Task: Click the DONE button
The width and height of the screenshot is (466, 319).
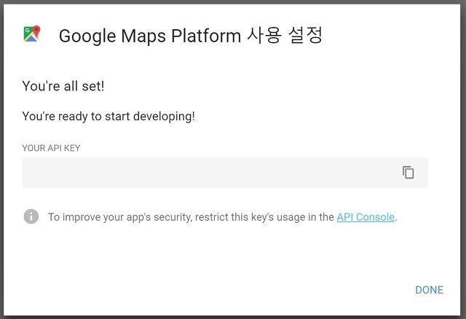Action: 429,290
